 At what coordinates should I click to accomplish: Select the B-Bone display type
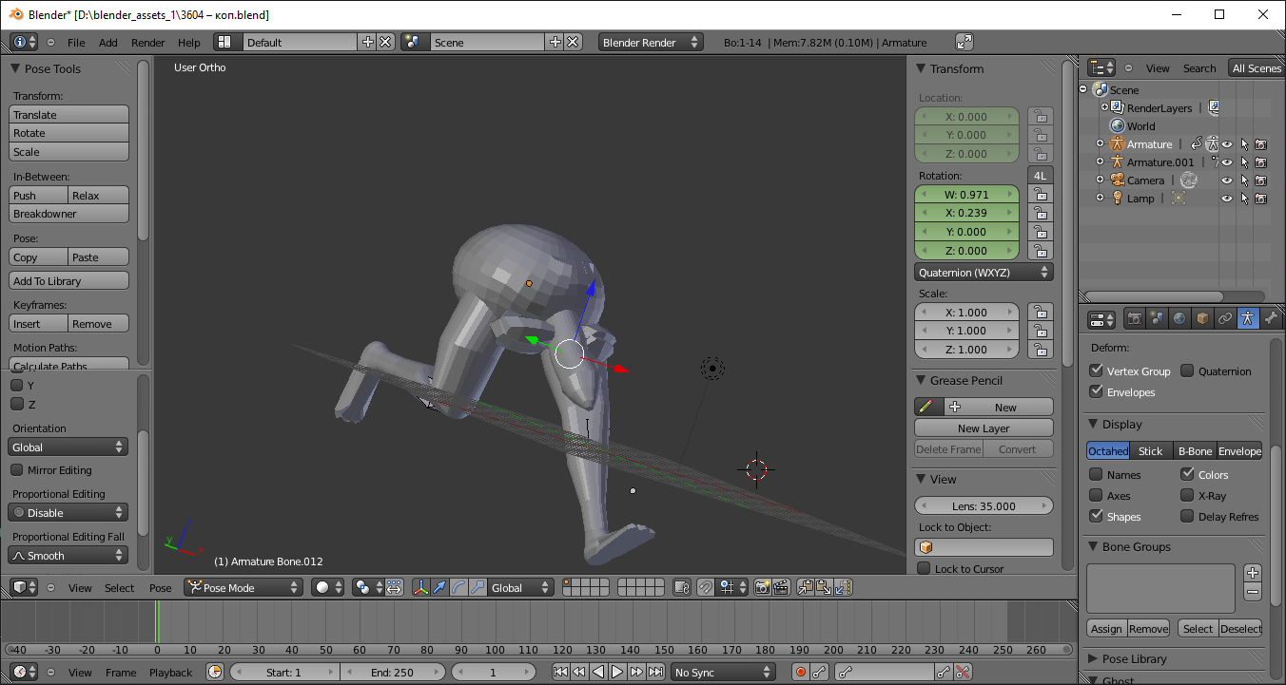click(1195, 451)
